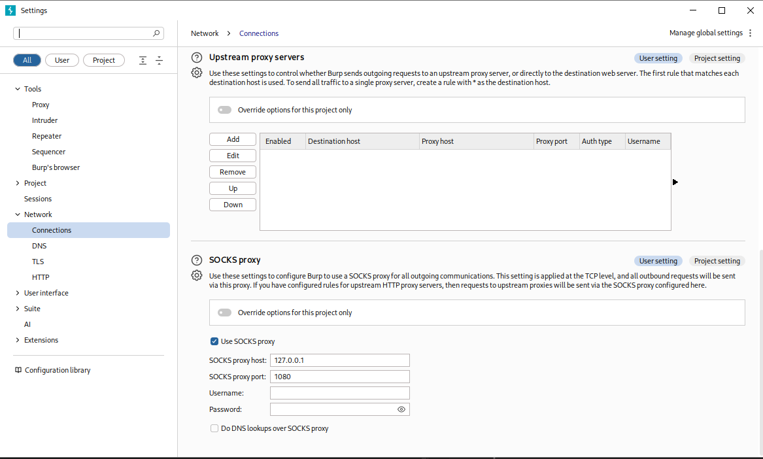Open the three-dot global settings menu

click(x=750, y=33)
